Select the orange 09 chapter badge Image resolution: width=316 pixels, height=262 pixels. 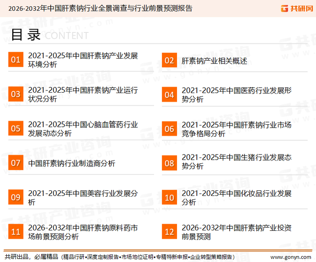pyautogui.click(x=16, y=197)
